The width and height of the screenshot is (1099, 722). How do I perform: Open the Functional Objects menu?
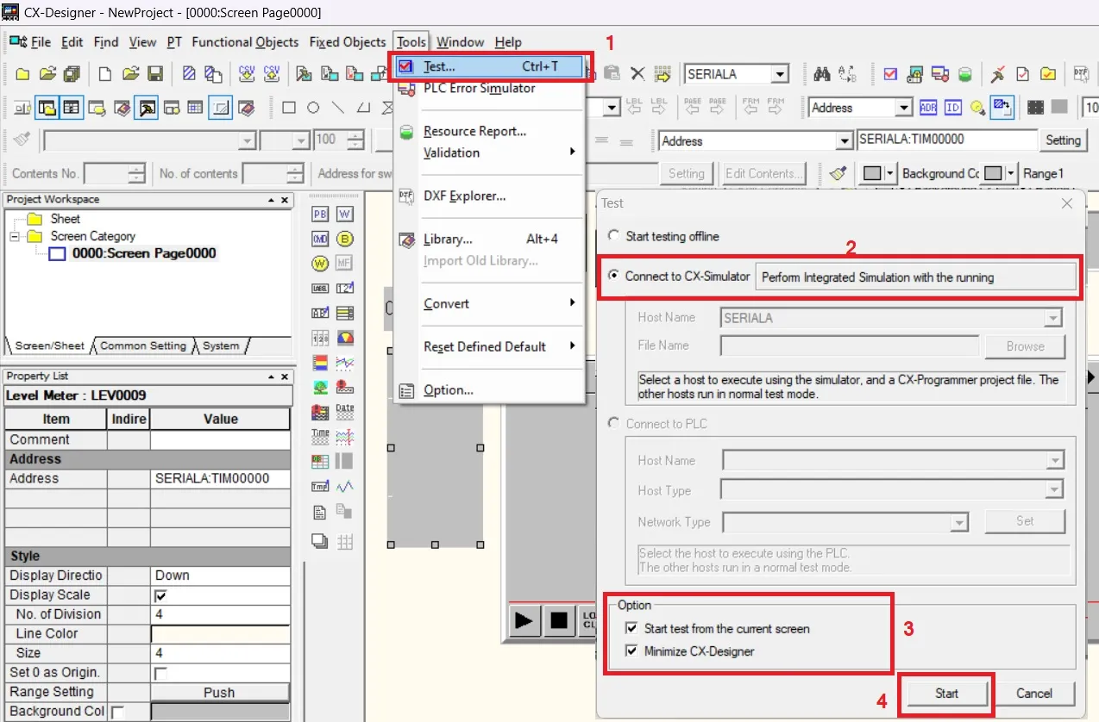[245, 41]
